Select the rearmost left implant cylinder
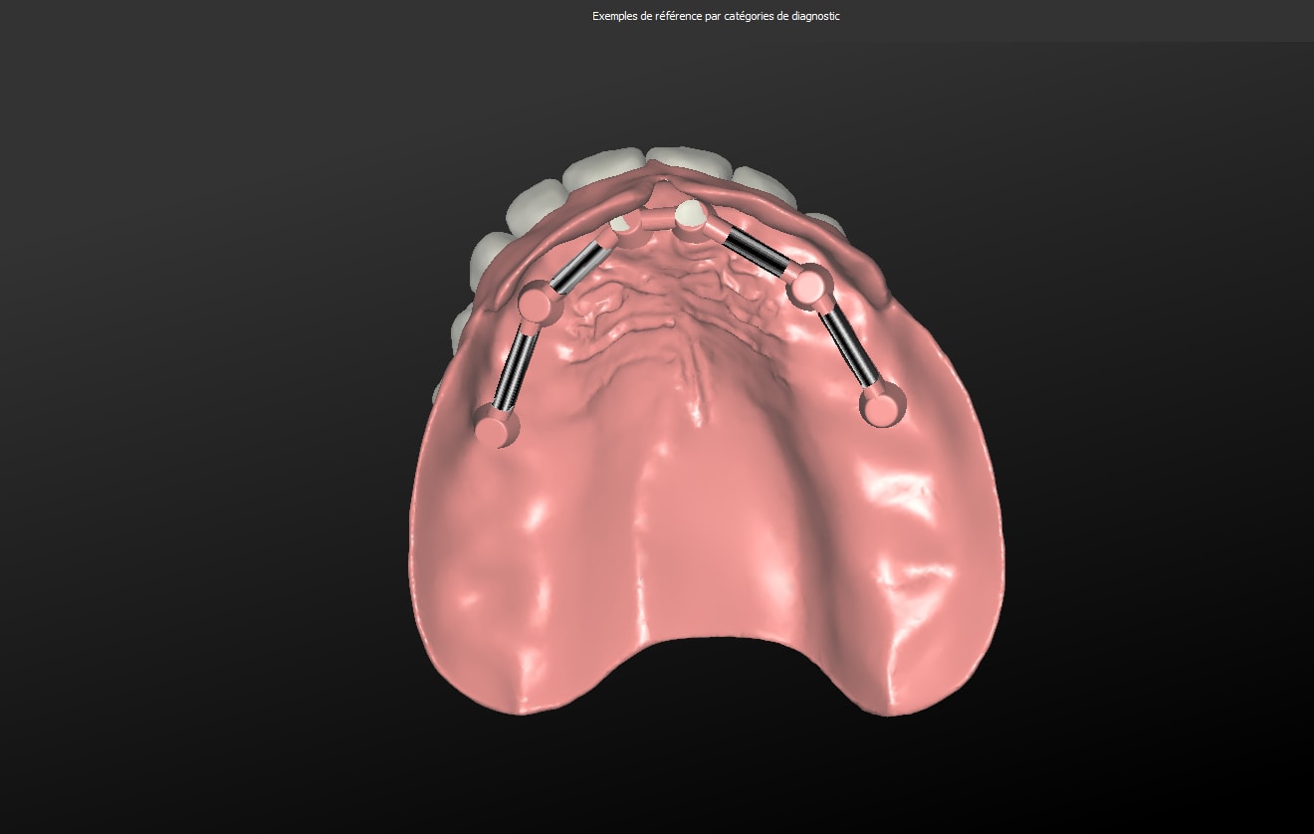This screenshot has width=1314, height=834. [496, 425]
